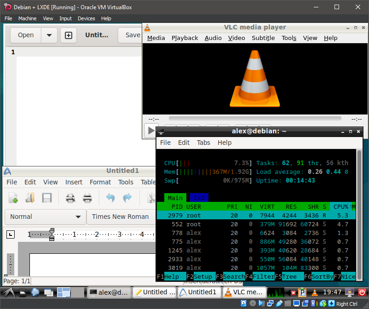Image resolution: width=369 pixels, height=309 pixels.
Task: Undo the last action using the Undo arrow
Action: point(111,198)
